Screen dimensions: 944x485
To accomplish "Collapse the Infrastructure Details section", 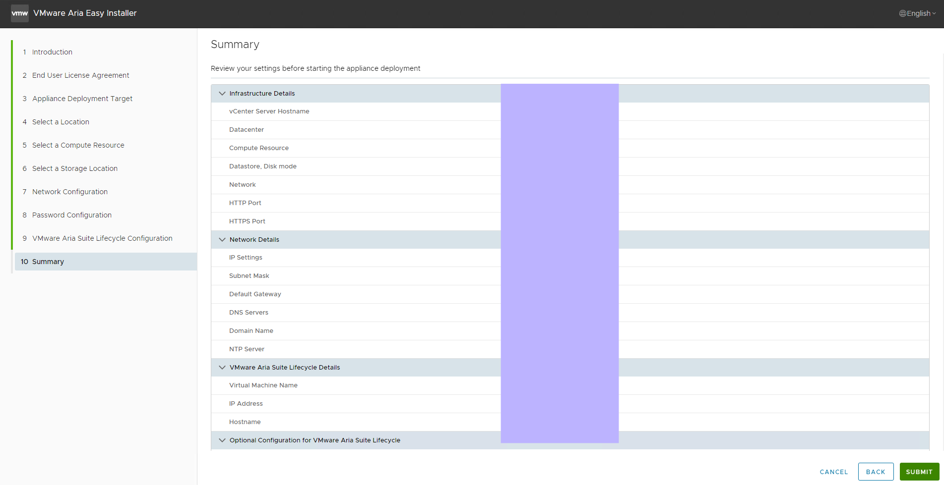I will coord(222,94).
